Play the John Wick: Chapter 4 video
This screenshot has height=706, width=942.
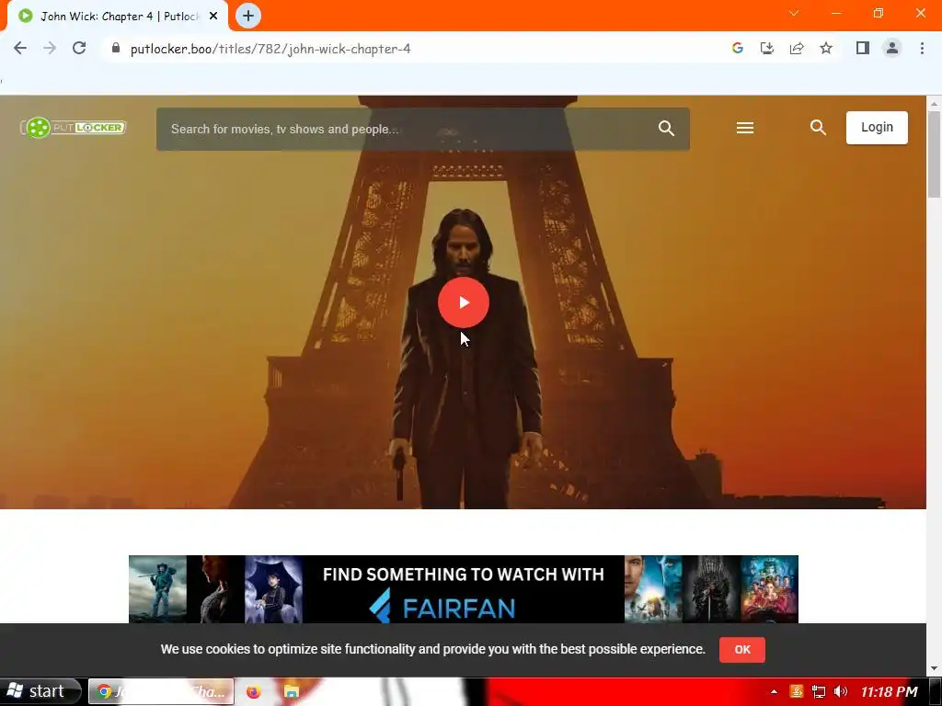pos(464,302)
